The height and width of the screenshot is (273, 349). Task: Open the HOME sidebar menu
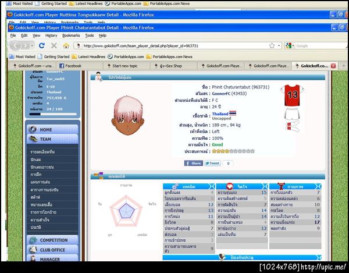[x=52, y=129]
